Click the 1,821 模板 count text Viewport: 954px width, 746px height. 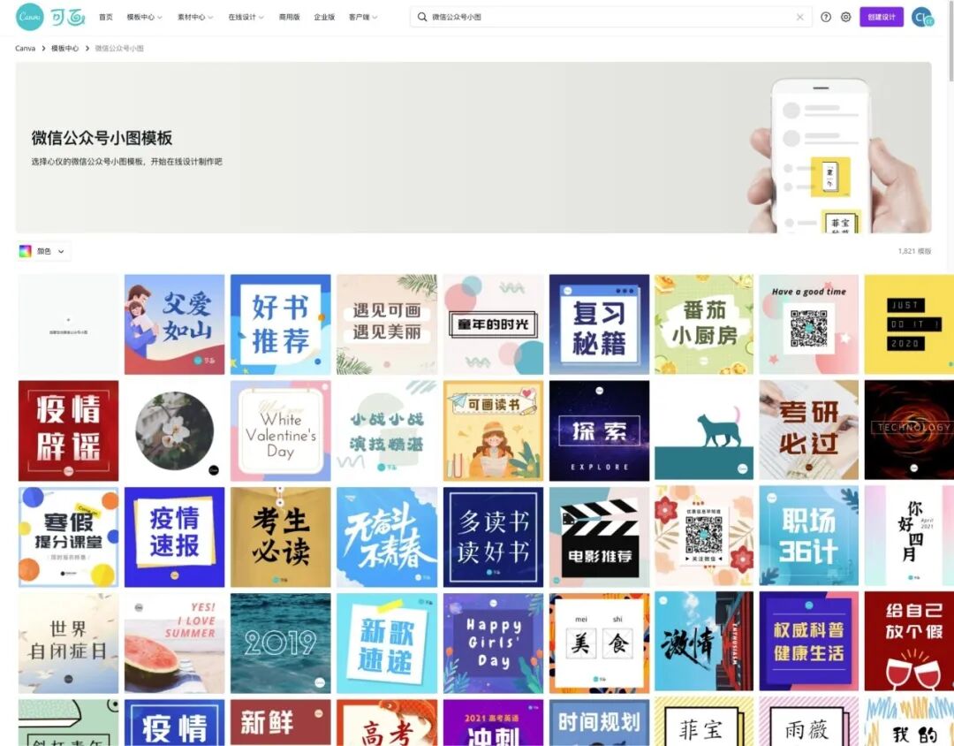pyautogui.click(x=914, y=251)
